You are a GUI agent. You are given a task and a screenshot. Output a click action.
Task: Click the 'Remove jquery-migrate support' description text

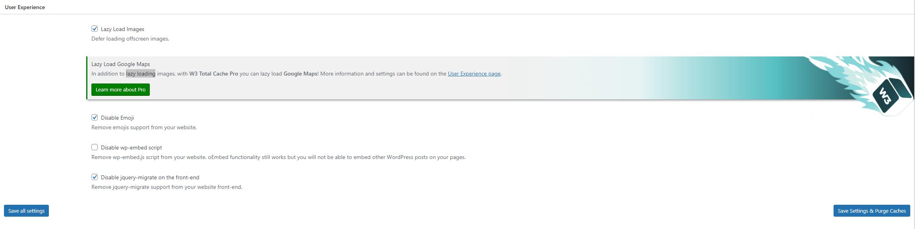[x=166, y=187]
